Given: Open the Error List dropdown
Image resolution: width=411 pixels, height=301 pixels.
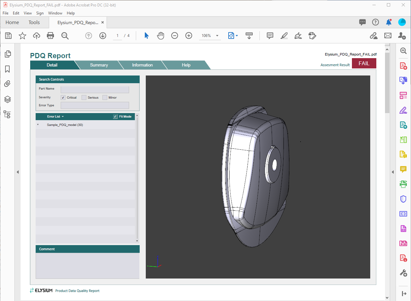Looking at the screenshot, I should [63, 116].
